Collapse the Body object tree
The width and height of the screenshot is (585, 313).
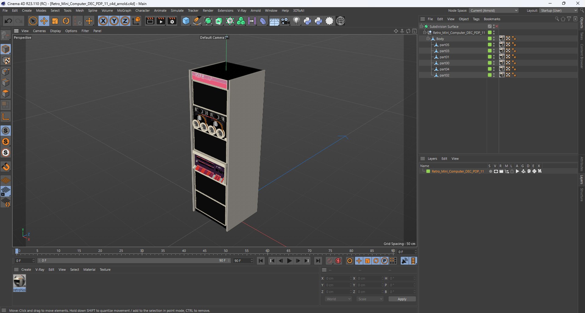click(x=428, y=39)
